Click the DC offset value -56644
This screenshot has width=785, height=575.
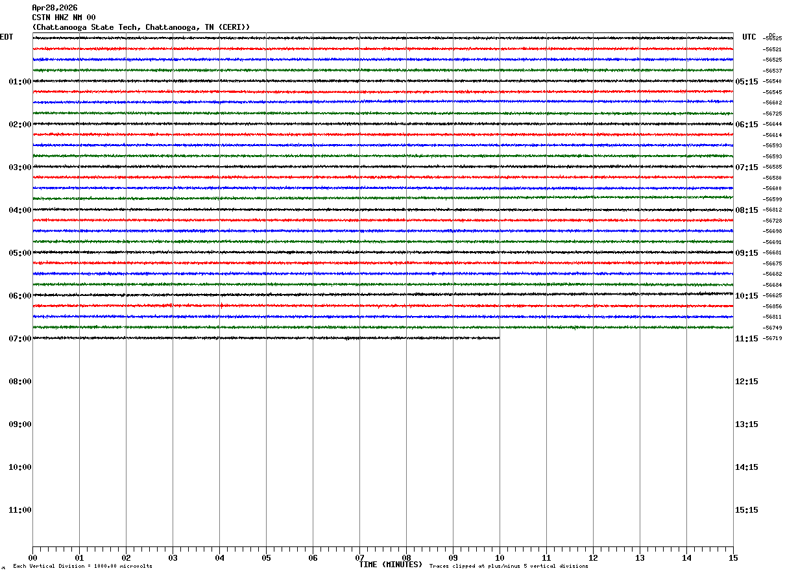click(773, 124)
